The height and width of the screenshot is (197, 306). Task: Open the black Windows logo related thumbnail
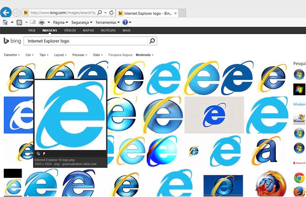click(299, 89)
